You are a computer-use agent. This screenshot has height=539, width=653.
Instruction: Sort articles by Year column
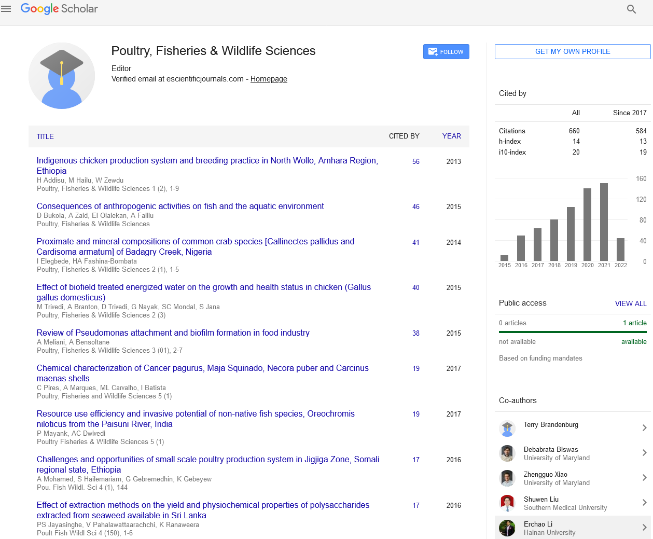[451, 136]
